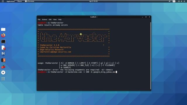The height and width of the screenshot is (105, 187).
Task: Click '[-b SOURCE]' usage line
Action: click(65, 67)
